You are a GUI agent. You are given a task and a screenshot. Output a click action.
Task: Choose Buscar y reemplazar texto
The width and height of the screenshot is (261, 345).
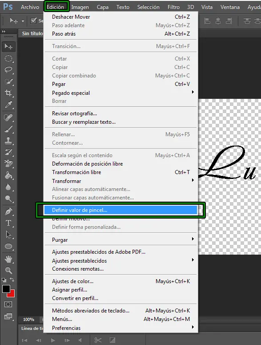(x=120, y=122)
